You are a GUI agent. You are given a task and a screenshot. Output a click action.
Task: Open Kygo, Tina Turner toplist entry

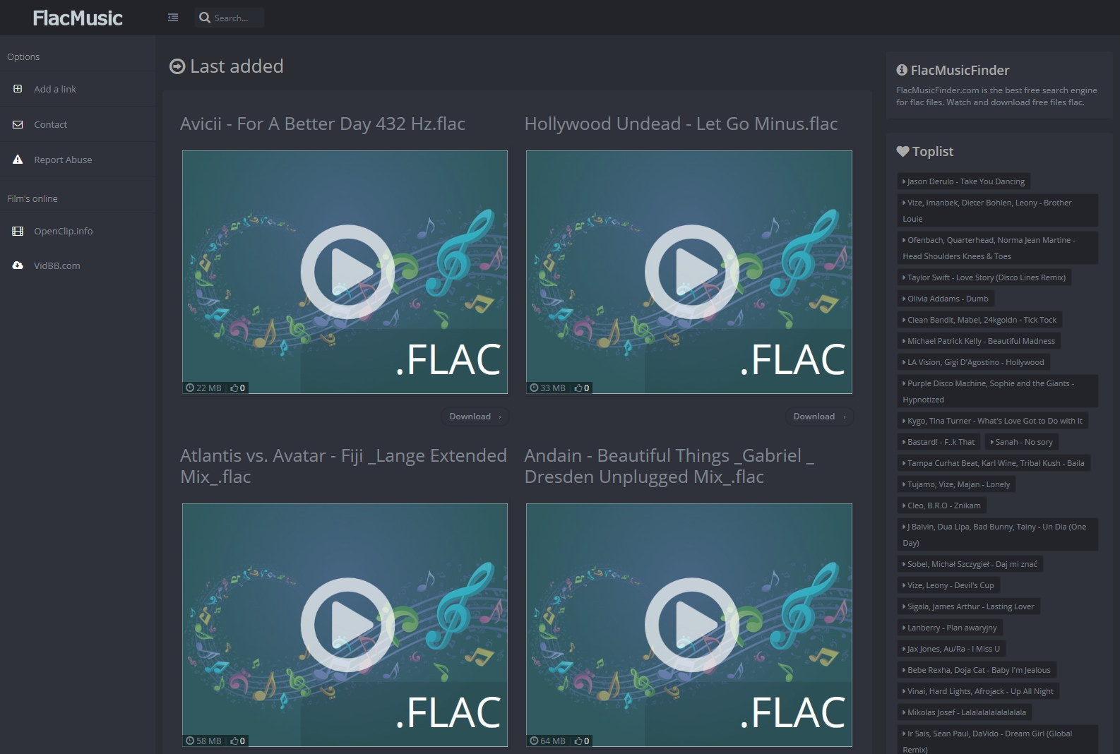click(992, 421)
